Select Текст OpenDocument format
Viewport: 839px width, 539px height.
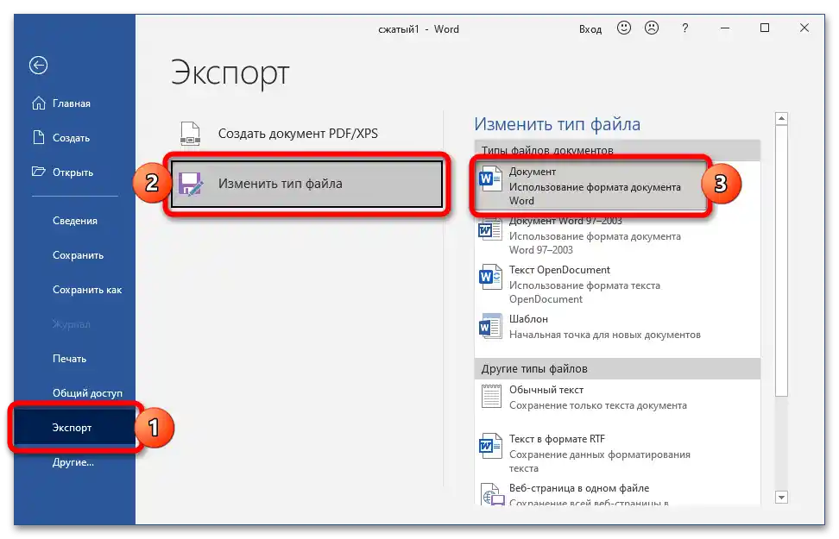coord(617,284)
